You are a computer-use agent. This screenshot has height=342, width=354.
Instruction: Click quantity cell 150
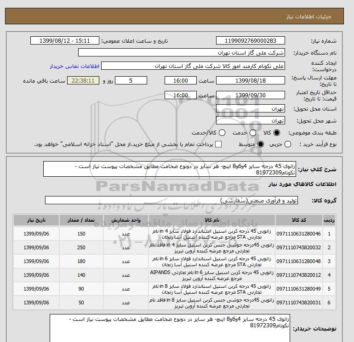tap(81, 234)
